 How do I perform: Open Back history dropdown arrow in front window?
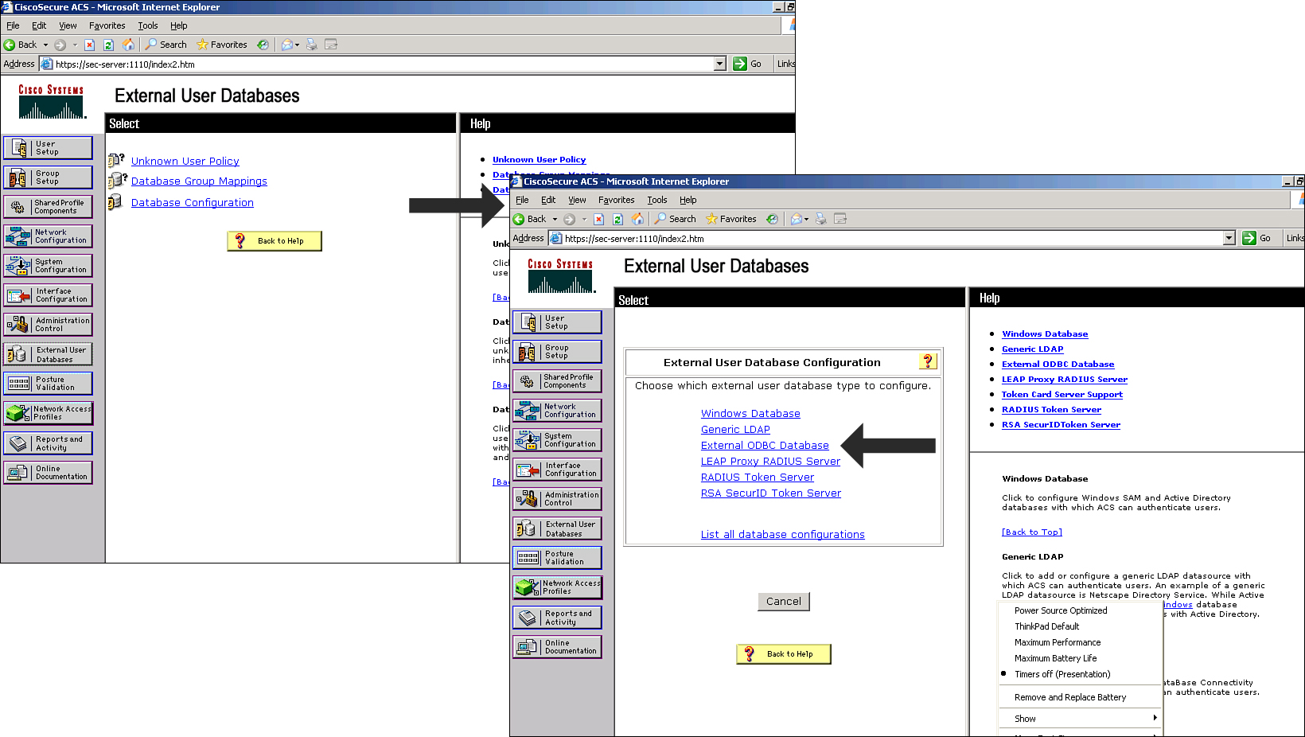coord(555,219)
